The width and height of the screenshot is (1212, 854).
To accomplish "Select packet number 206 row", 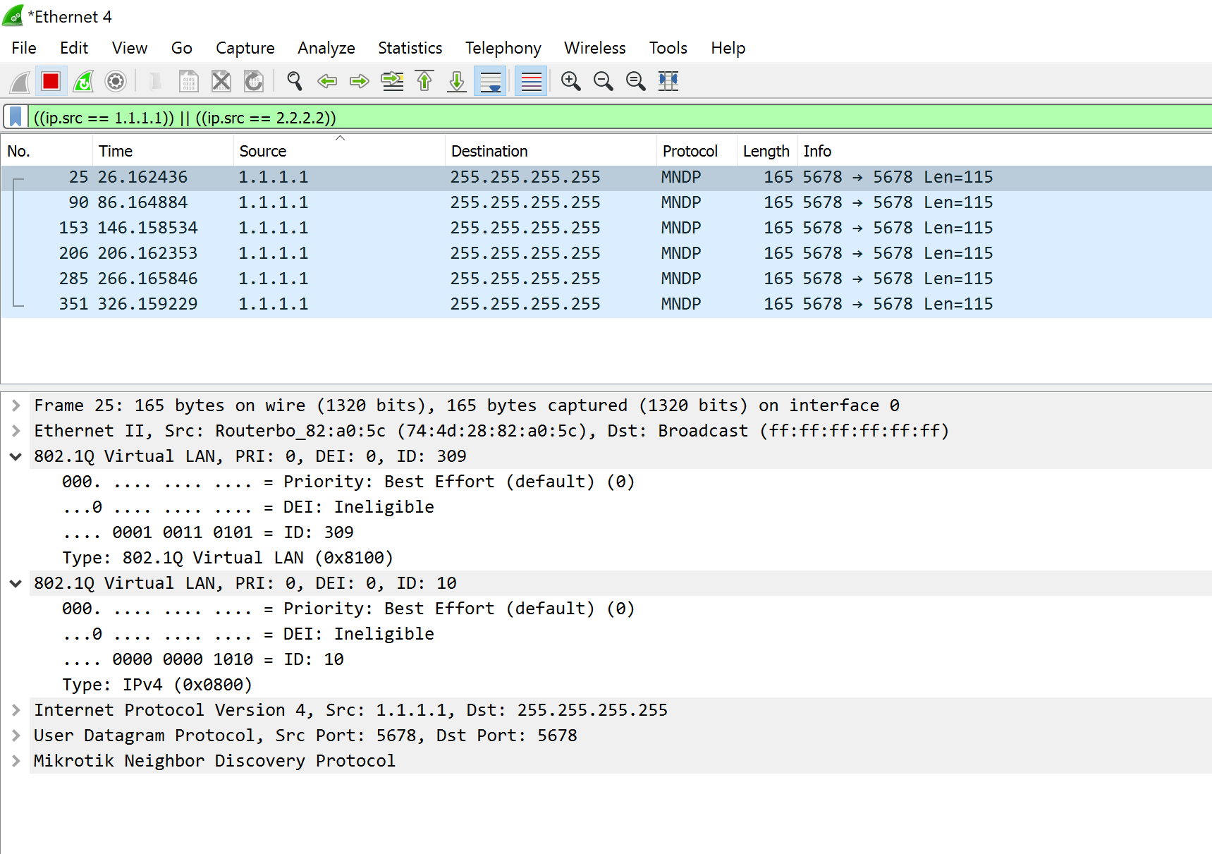I will (x=606, y=253).
